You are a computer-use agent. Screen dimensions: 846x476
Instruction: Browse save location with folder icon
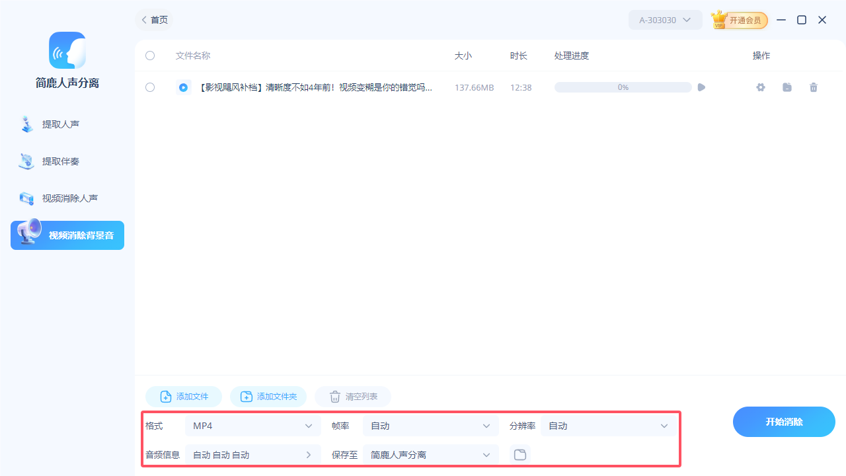pos(519,454)
